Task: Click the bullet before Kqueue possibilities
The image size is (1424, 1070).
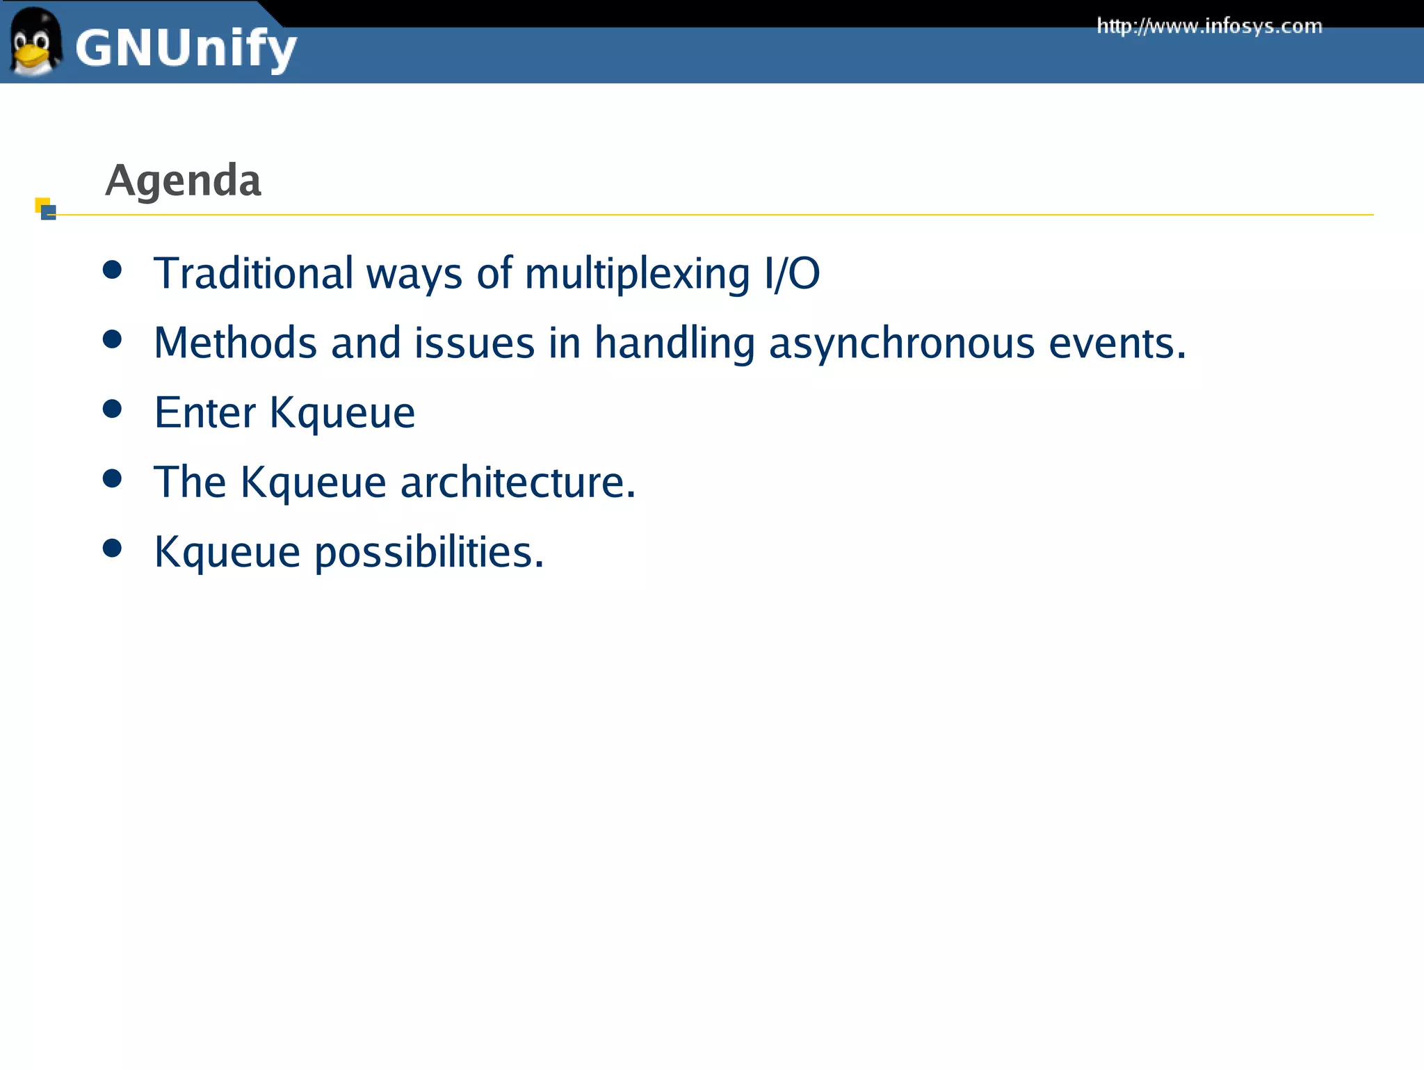Action: coord(112,548)
